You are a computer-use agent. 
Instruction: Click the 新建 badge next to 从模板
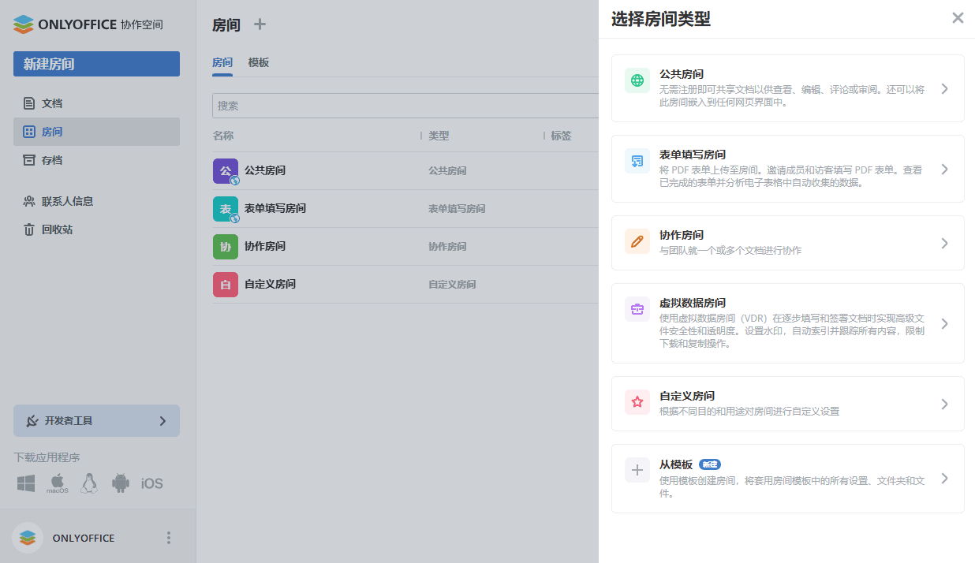[x=710, y=465]
